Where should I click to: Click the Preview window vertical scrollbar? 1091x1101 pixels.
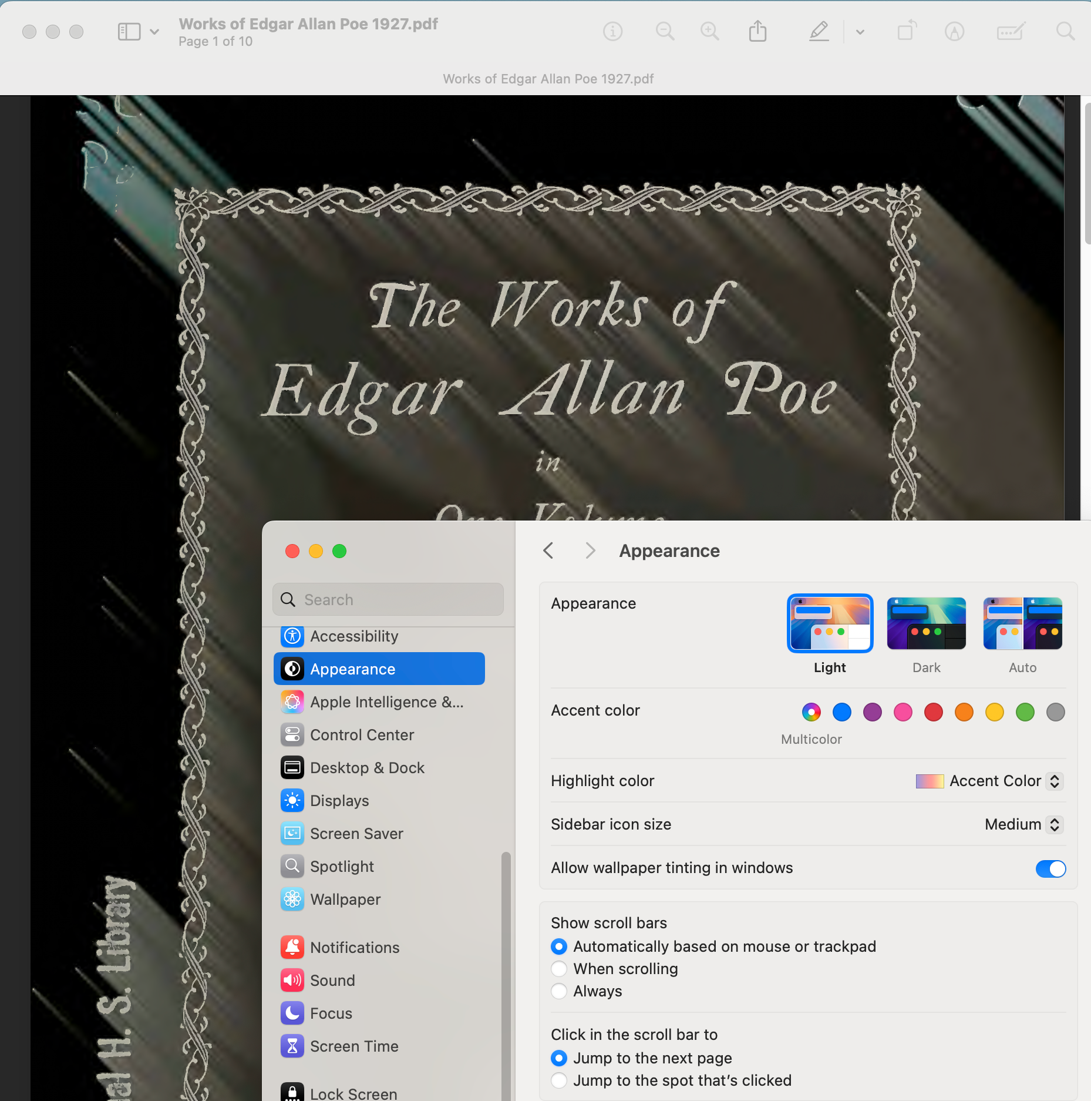pos(1087,173)
